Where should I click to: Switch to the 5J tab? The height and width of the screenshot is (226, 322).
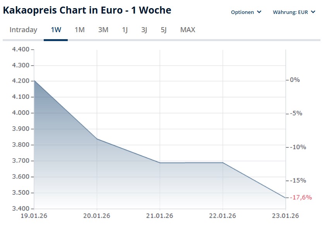(163, 30)
